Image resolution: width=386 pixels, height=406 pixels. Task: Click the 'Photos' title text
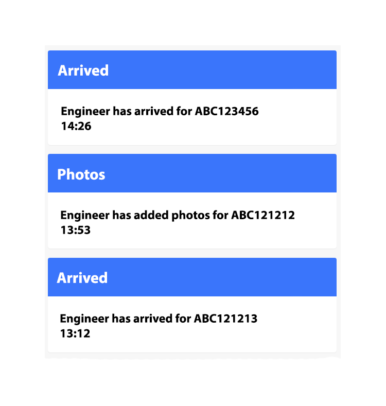coord(81,174)
